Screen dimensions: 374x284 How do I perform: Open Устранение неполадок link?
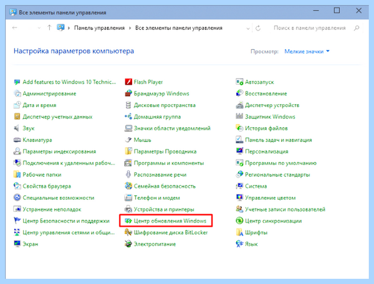point(52,209)
